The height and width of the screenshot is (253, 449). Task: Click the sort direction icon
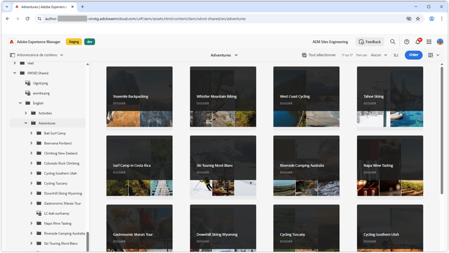click(396, 55)
